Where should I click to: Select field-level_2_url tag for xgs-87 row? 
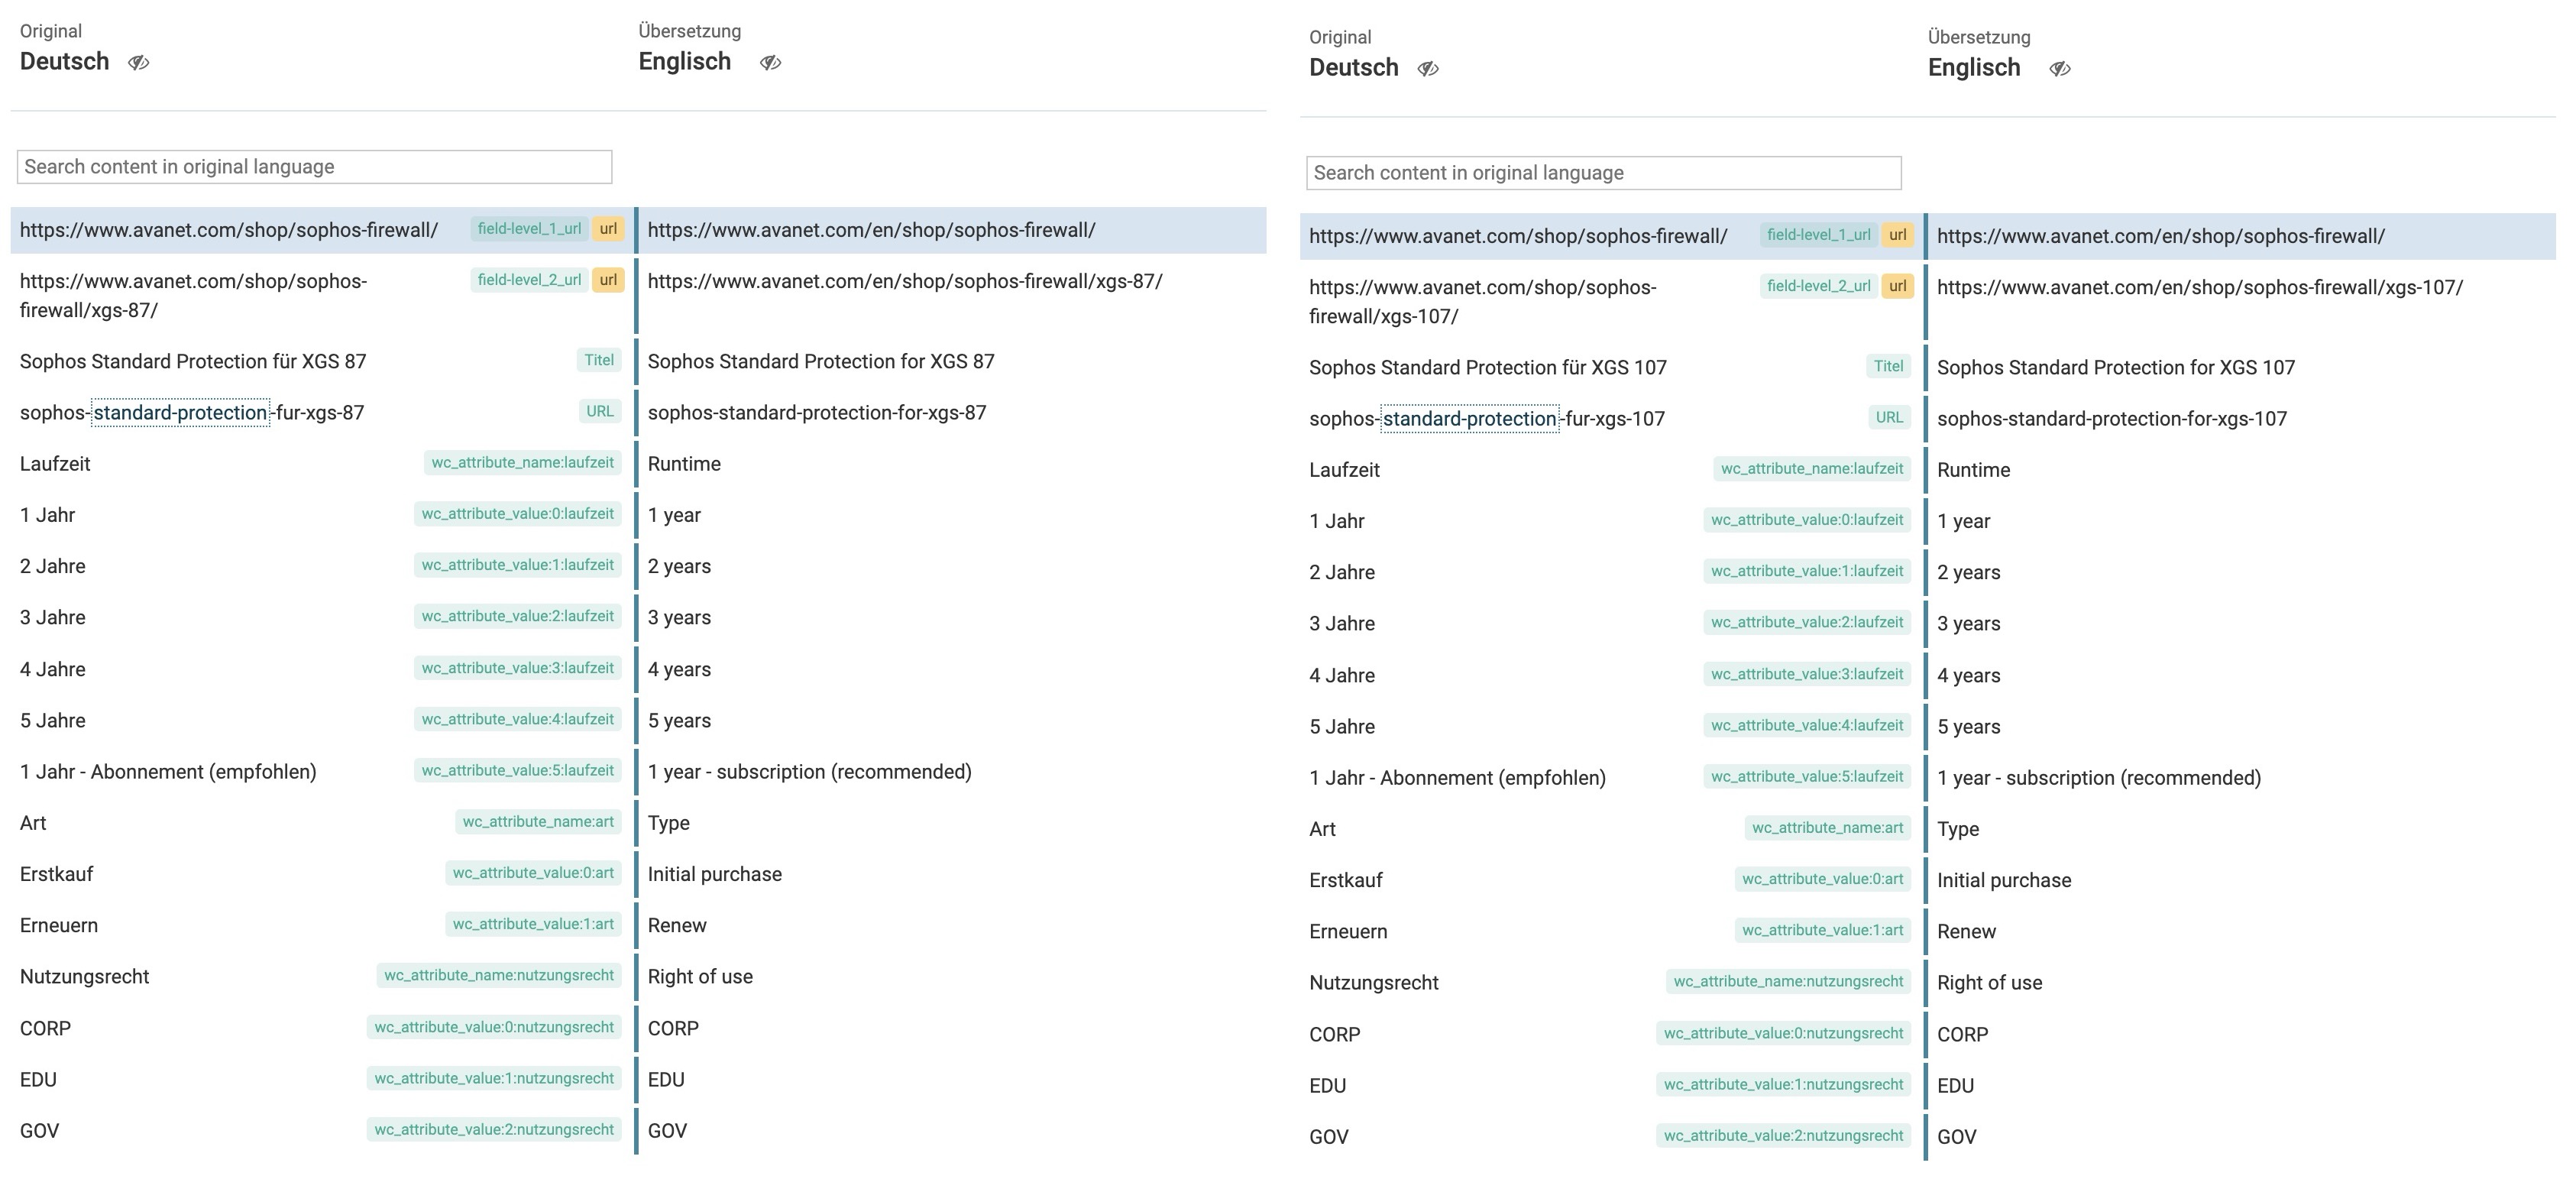tap(529, 280)
